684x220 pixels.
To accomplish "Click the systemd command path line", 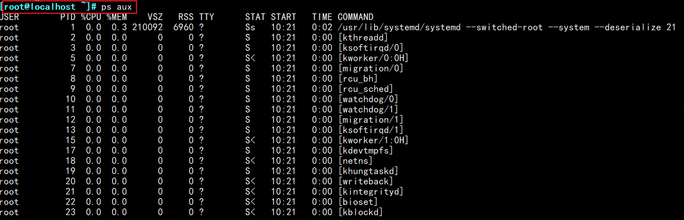I will click(x=506, y=27).
